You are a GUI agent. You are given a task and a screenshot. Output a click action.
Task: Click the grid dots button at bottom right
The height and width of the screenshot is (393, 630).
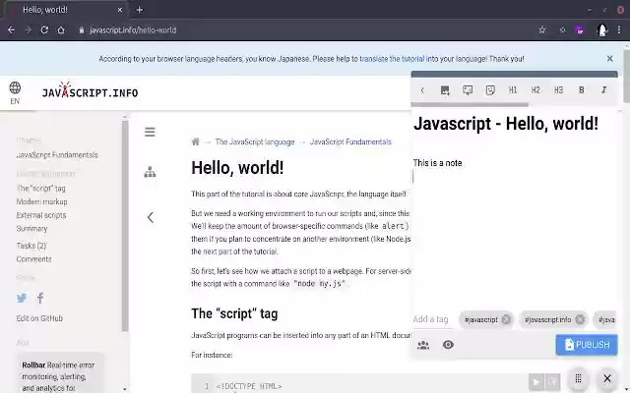point(578,378)
